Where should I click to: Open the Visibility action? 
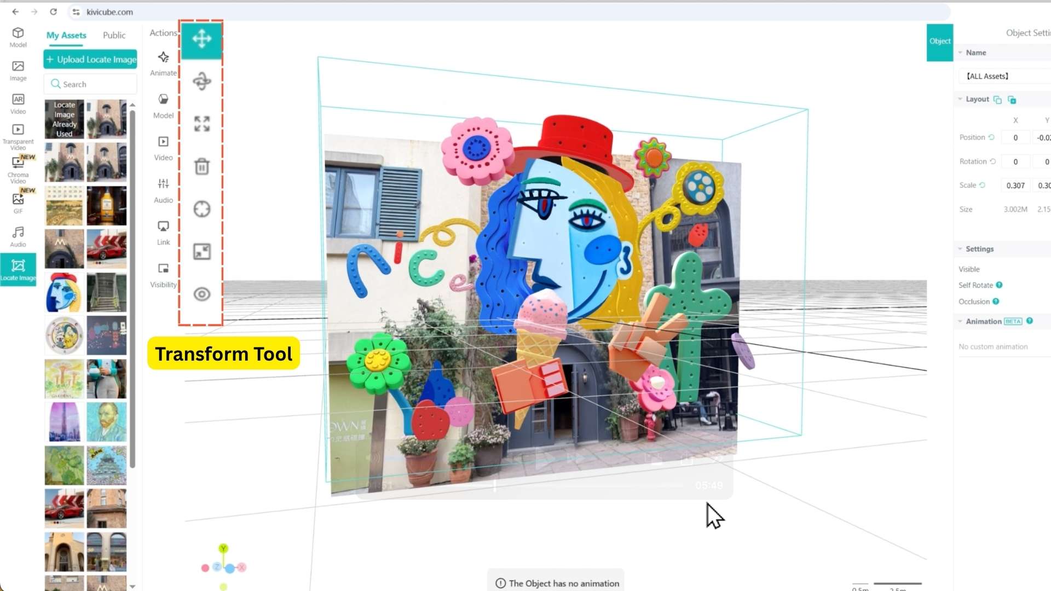(x=163, y=275)
